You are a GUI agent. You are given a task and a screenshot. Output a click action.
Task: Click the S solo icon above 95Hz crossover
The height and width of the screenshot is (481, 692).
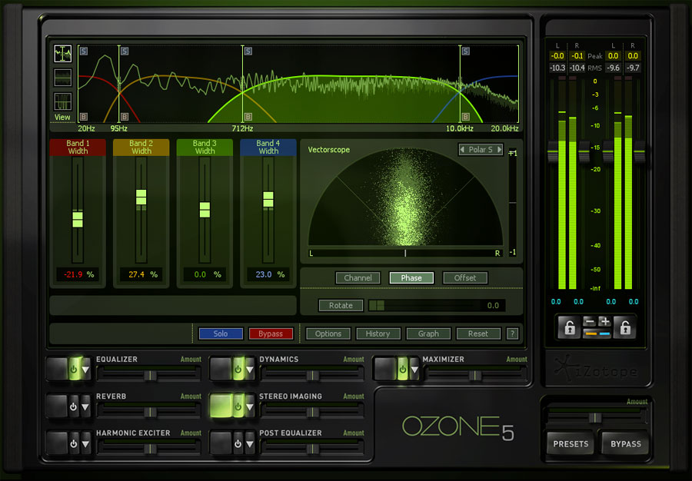124,51
